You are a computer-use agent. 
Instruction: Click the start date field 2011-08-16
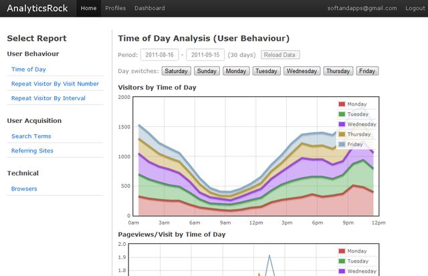point(159,55)
